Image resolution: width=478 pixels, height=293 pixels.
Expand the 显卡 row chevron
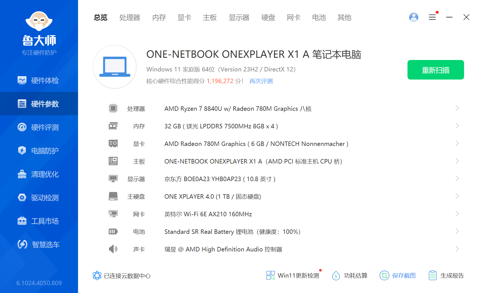pos(457,143)
